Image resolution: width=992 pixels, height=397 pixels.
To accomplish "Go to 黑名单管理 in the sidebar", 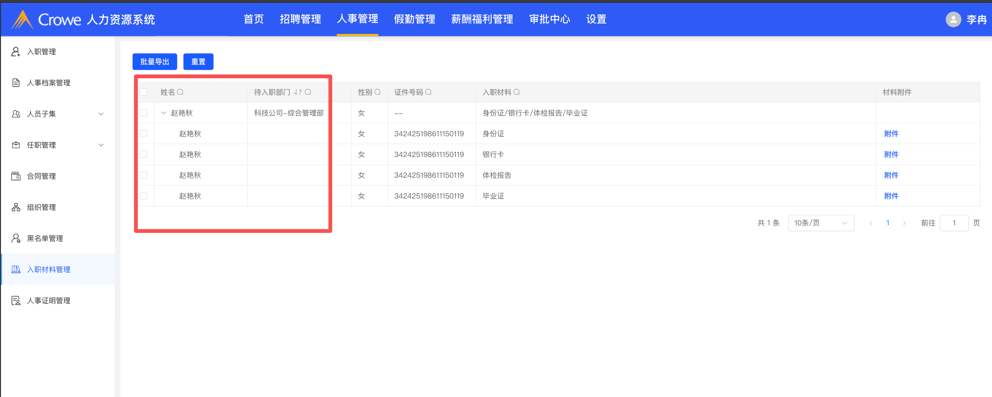I will 45,239.
